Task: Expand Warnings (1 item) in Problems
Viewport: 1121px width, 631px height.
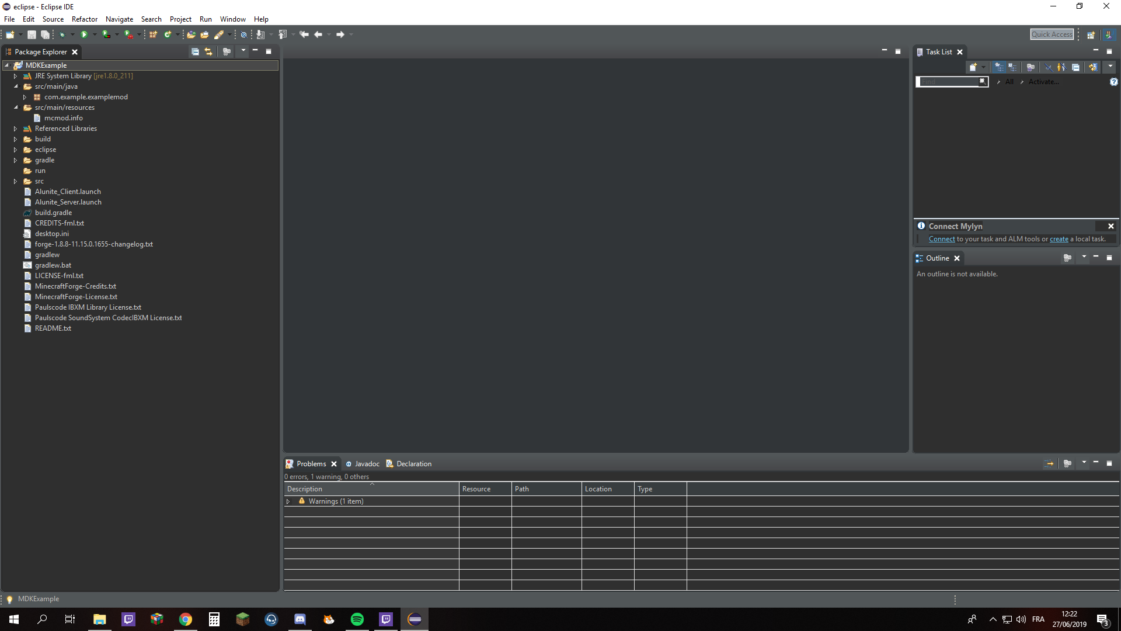Action: (x=288, y=502)
